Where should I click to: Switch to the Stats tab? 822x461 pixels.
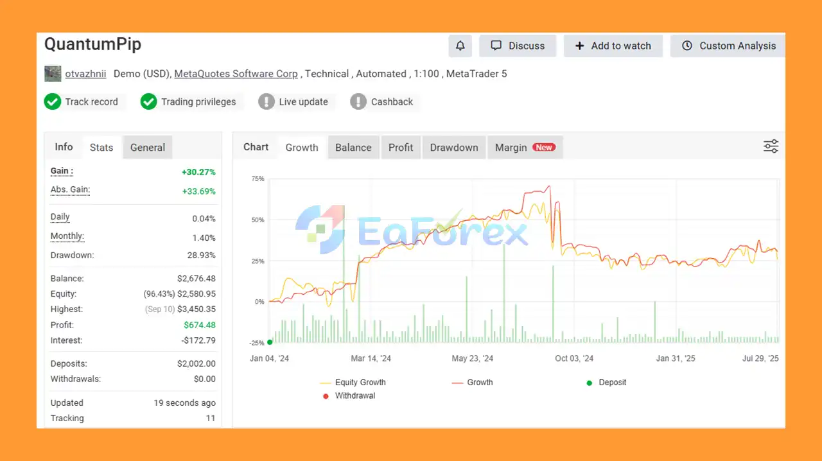(x=101, y=147)
